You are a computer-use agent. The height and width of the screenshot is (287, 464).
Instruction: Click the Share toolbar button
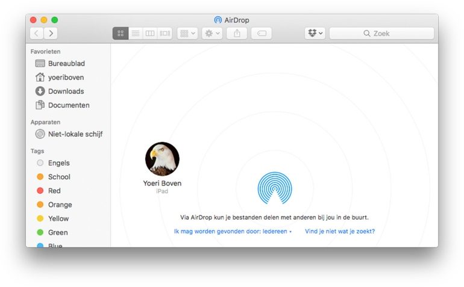click(x=237, y=34)
